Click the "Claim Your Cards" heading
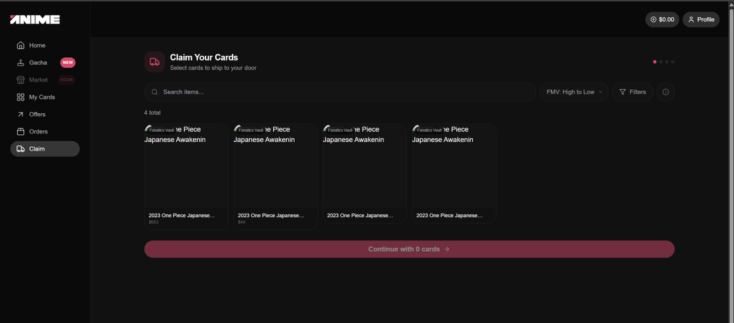 click(204, 58)
